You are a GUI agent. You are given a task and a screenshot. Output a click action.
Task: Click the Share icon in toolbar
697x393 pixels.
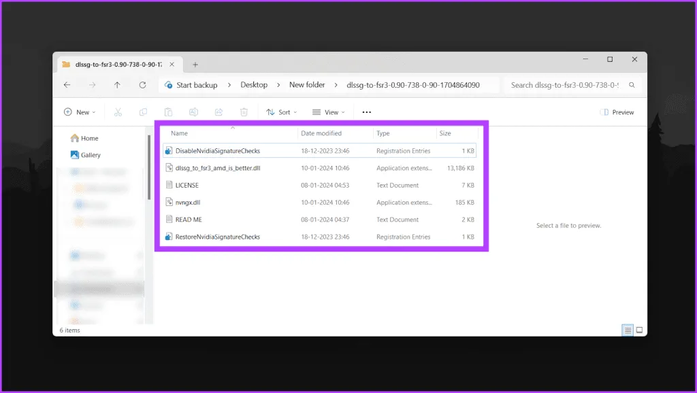[218, 112]
